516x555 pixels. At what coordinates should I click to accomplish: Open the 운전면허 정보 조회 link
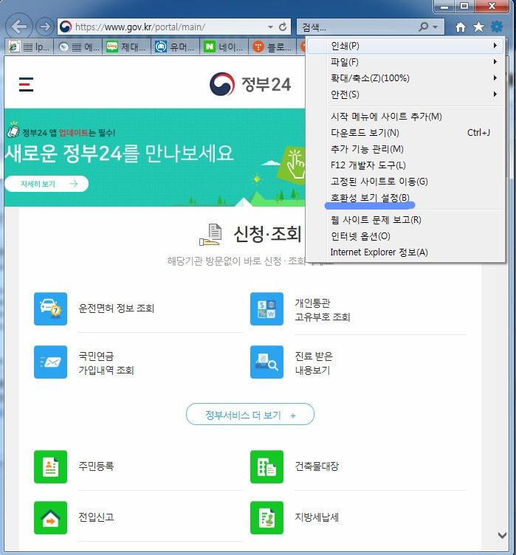coord(117,308)
